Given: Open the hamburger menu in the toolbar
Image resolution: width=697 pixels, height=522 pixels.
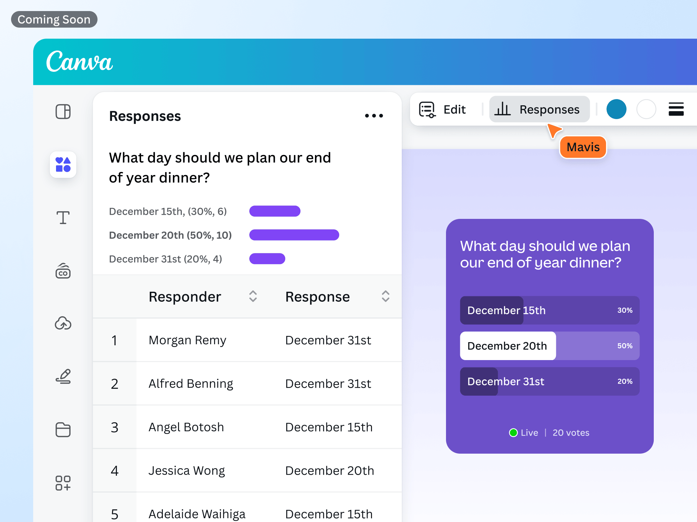Looking at the screenshot, I should tap(676, 109).
